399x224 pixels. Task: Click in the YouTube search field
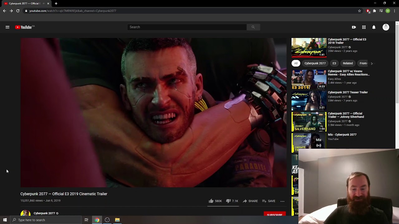coord(187,27)
